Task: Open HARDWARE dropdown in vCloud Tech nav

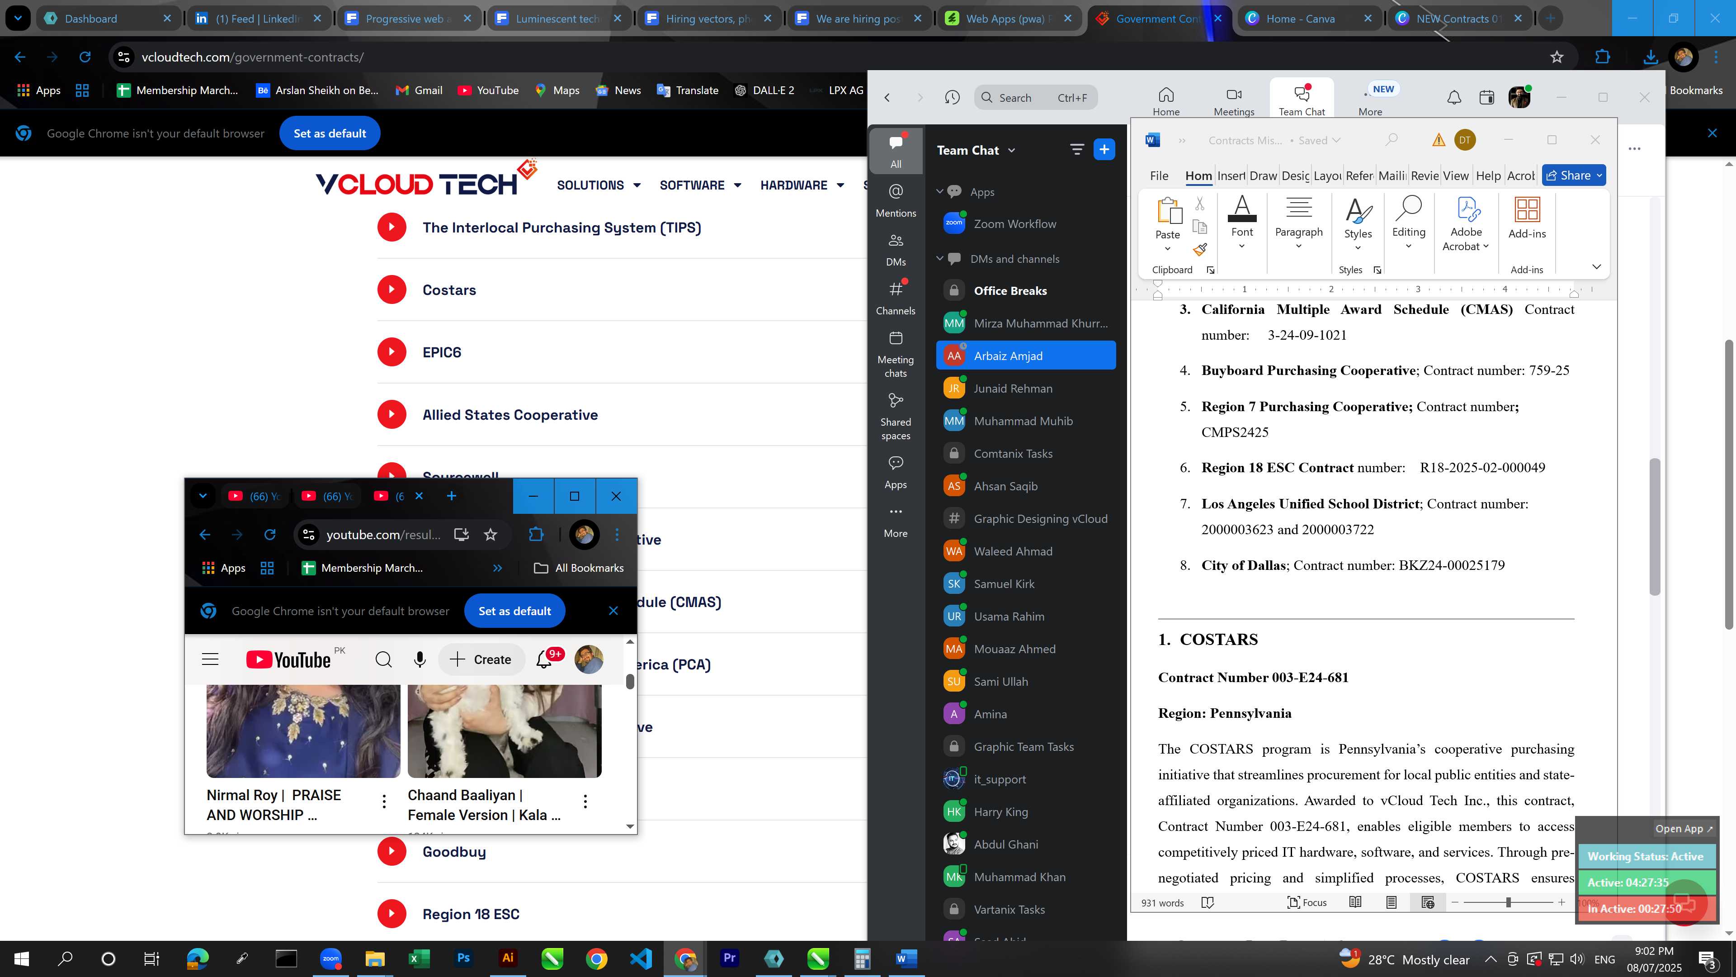Action: (802, 185)
